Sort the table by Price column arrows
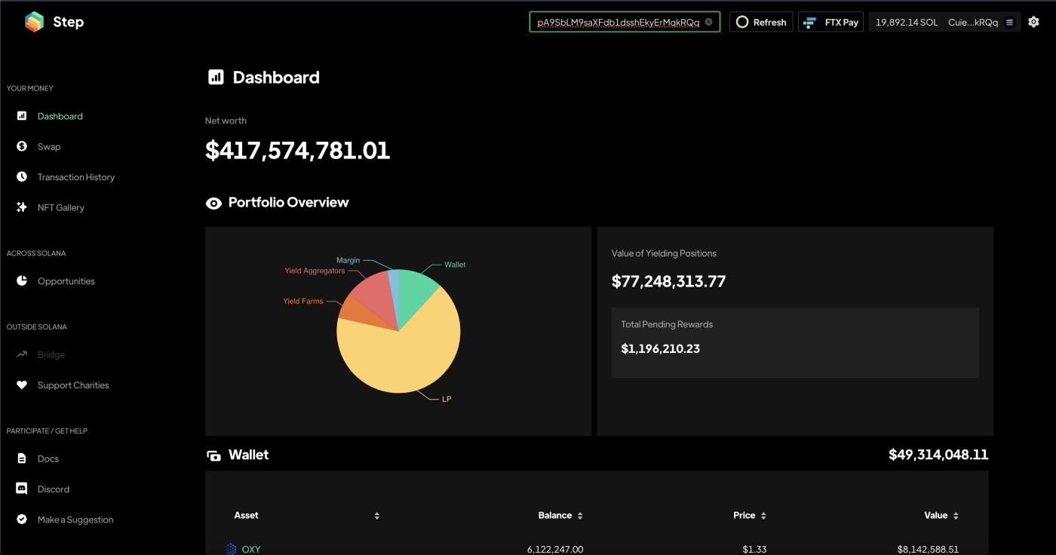This screenshot has height=555, width=1056. pos(763,516)
